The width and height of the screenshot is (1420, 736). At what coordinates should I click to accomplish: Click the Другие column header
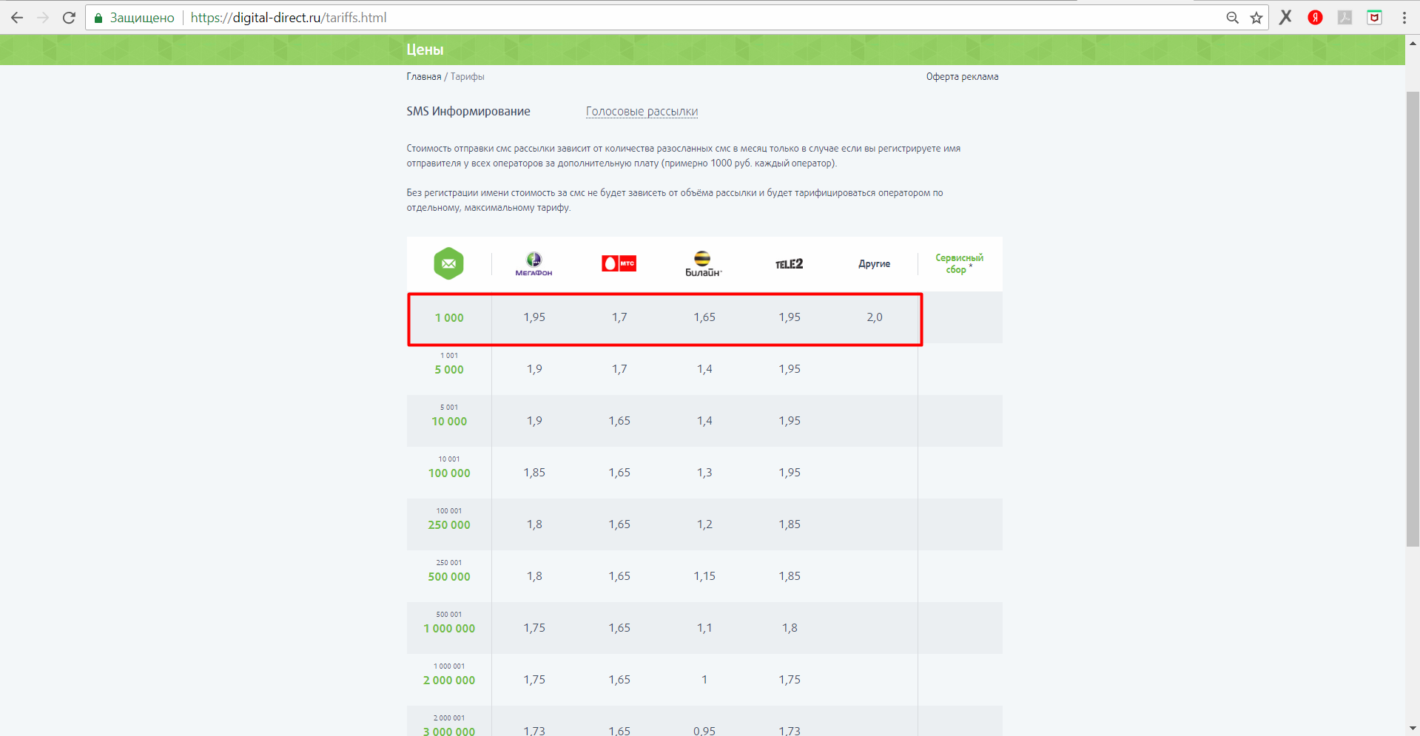(874, 264)
